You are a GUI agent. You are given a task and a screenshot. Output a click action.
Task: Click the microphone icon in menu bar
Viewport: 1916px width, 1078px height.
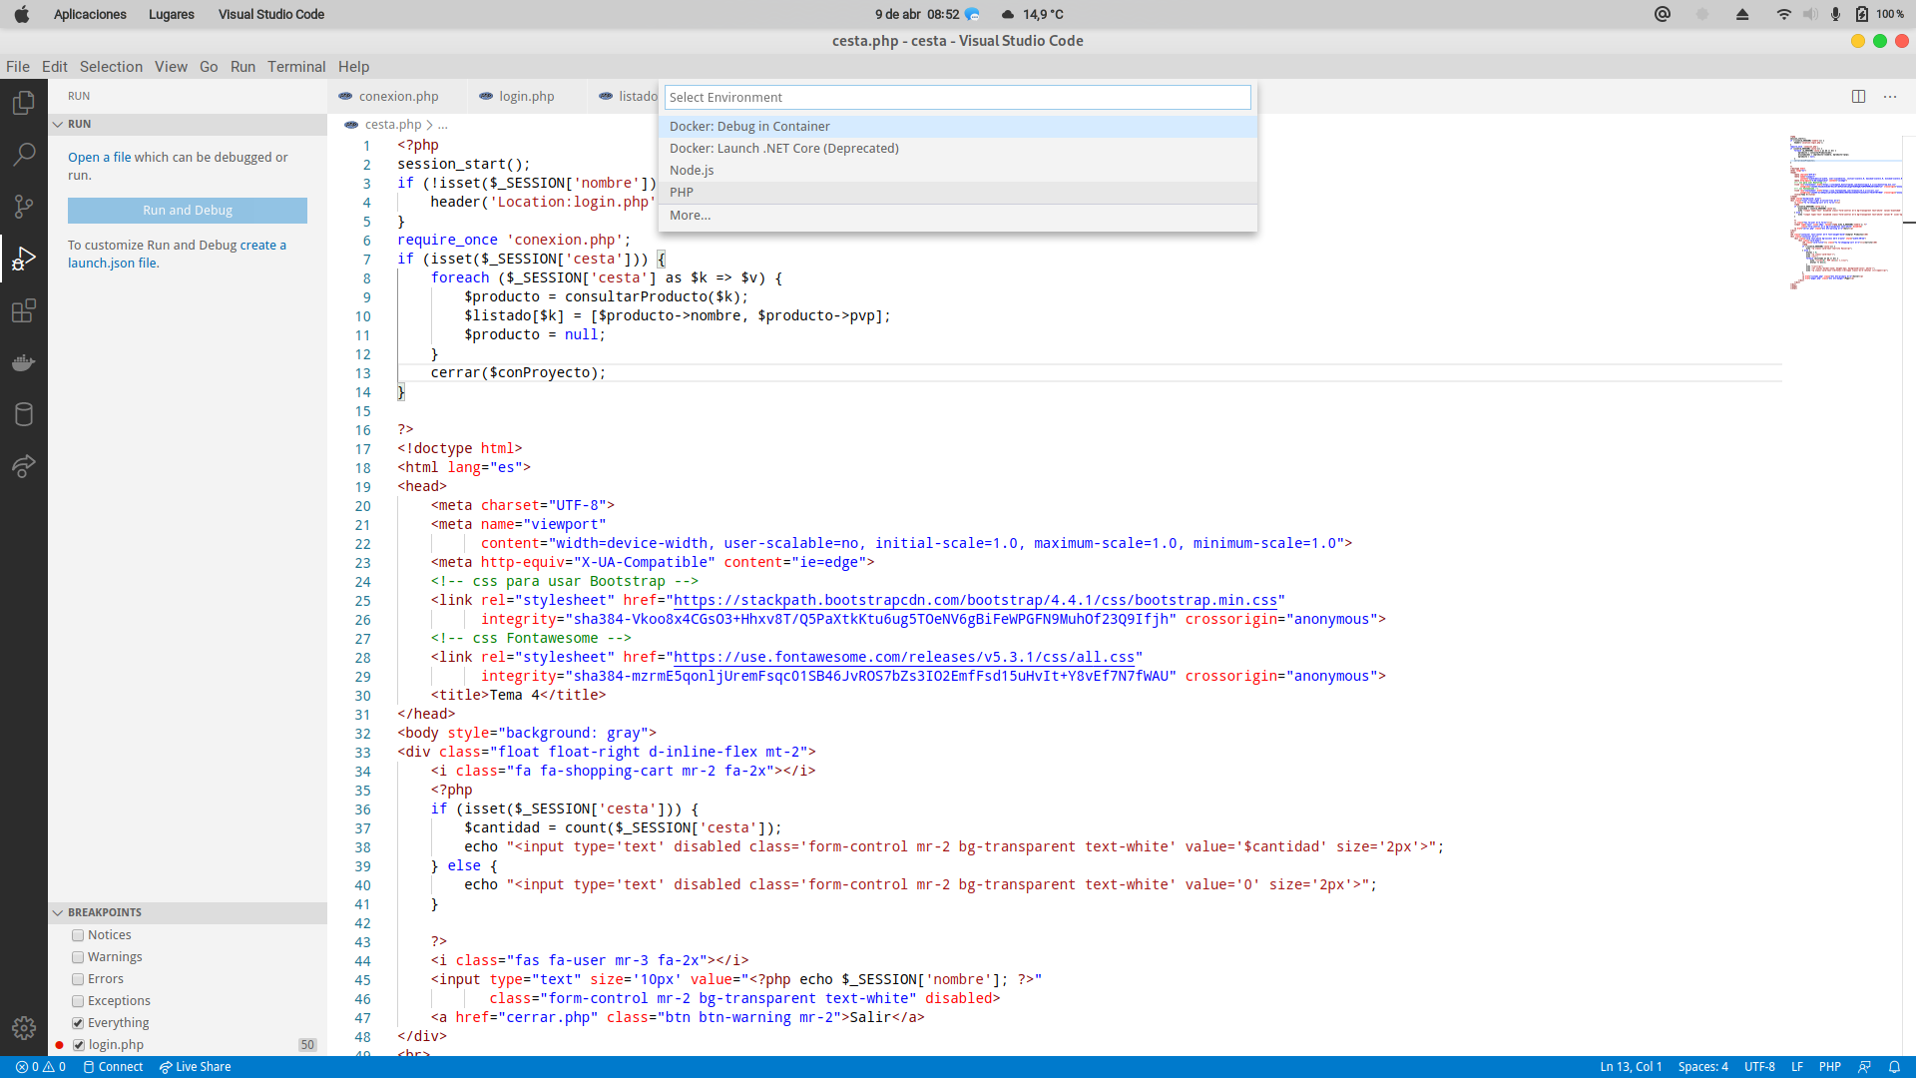[x=1835, y=14]
